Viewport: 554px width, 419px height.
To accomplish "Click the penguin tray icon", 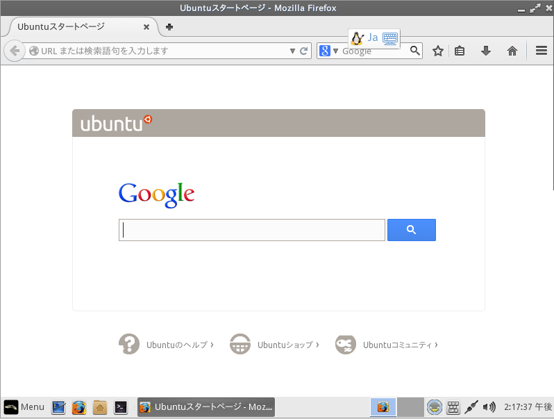I will [x=434, y=407].
